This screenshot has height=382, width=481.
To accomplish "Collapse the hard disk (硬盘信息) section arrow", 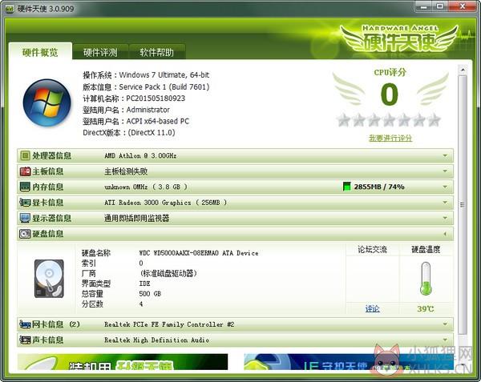I will pos(445,234).
